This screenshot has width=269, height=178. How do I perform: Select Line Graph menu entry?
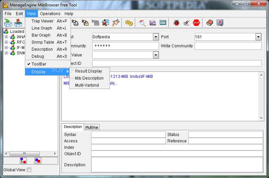(x=48, y=28)
